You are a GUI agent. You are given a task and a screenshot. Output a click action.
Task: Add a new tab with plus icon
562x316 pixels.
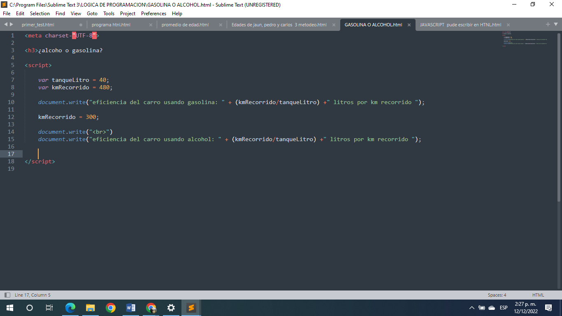[x=548, y=24]
